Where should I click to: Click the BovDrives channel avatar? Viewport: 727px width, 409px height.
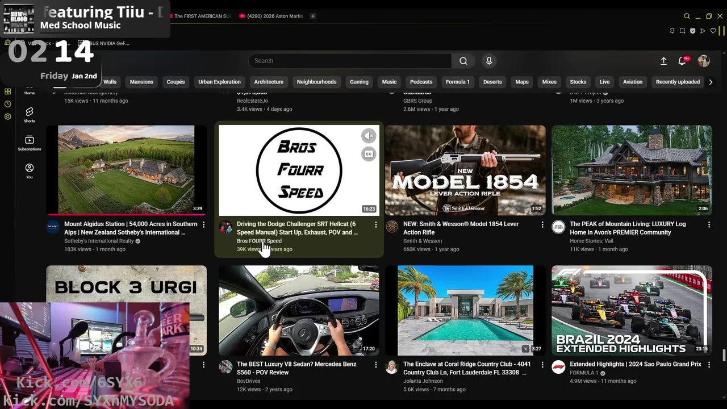tap(225, 367)
